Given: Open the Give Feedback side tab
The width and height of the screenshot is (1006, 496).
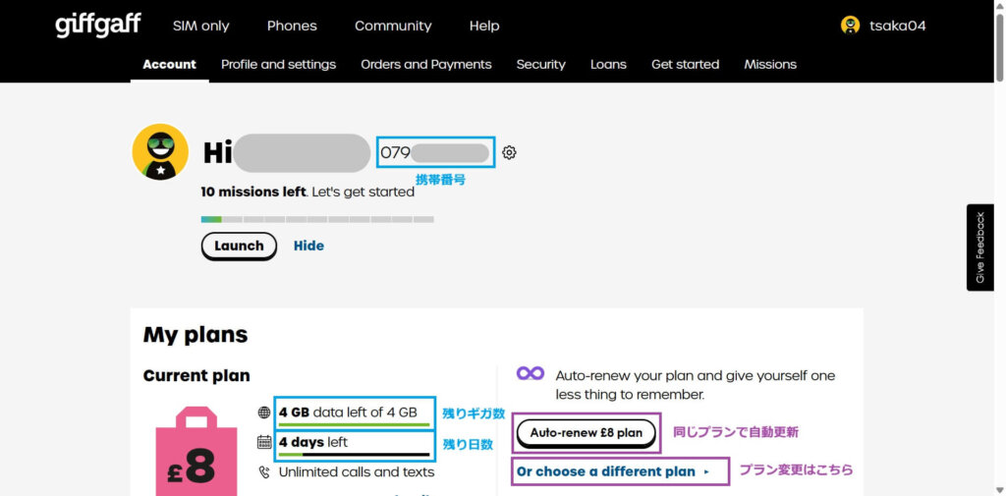Looking at the screenshot, I should pyautogui.click(x=979, y=248).
